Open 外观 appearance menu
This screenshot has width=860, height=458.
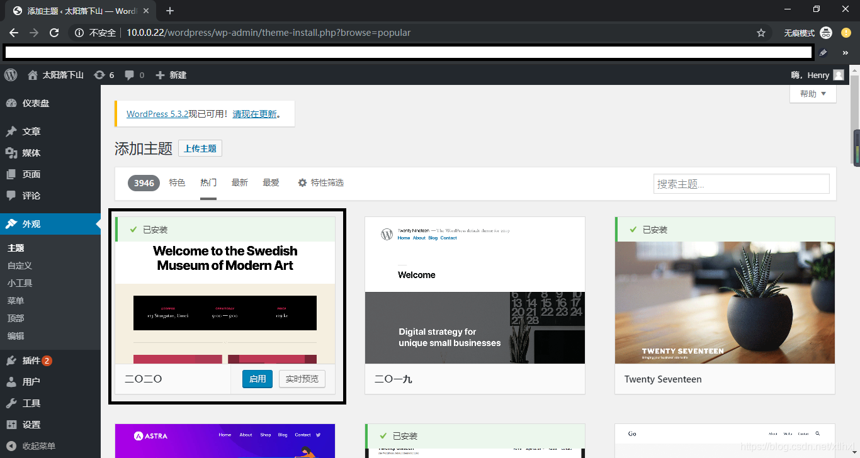click(x=50, y=224)
